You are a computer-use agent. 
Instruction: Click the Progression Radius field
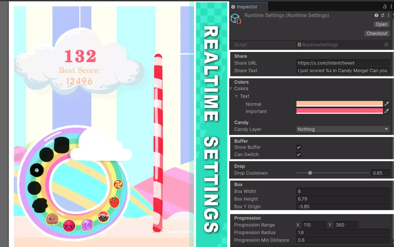[x=343, y=232]
